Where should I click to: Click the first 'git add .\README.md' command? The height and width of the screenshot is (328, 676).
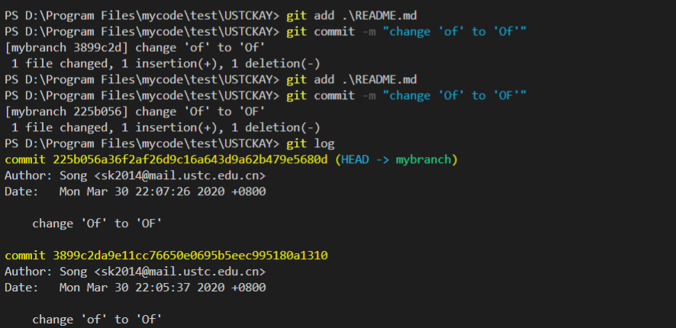click(352, 16)
